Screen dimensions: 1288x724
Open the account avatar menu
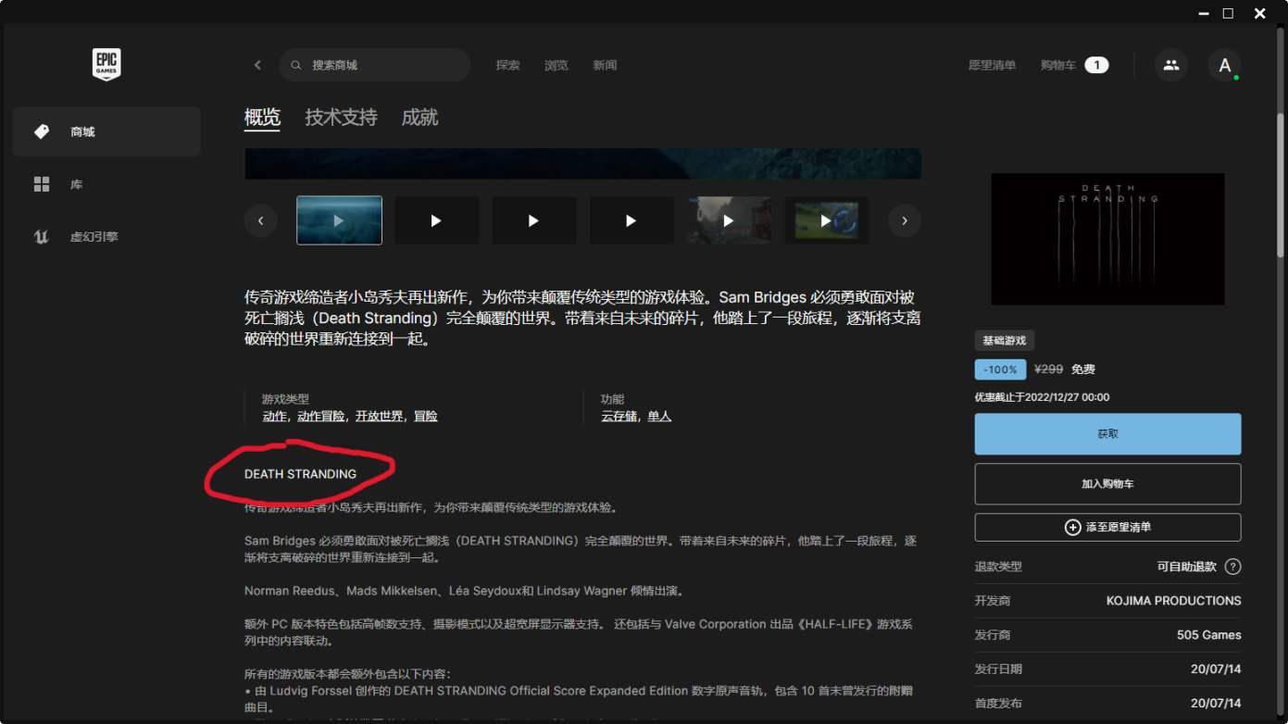point(1224,65)
